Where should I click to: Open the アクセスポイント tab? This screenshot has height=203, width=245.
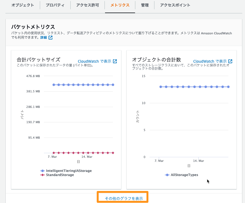pyautogui.click(x=175, y=5)
